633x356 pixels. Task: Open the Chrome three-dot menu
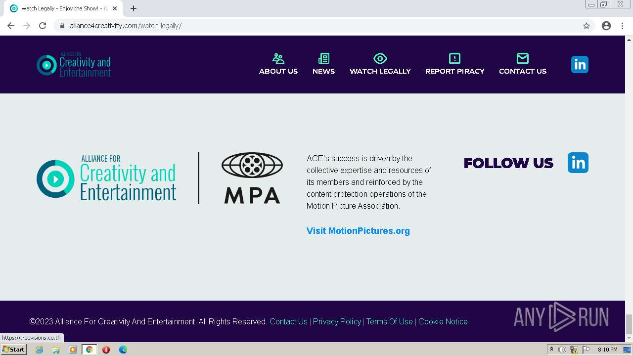click(x=622, y=26)
